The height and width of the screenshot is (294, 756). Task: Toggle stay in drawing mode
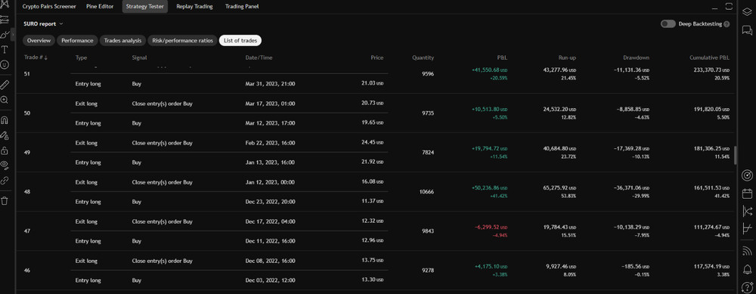tap(5, 135)
